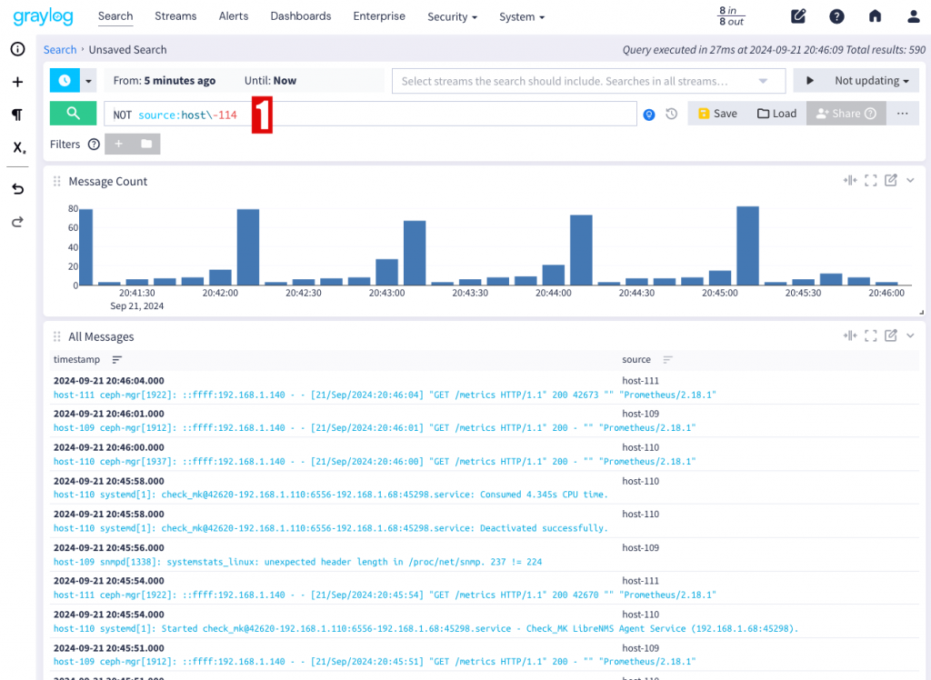Open the Message Count widget actions chevron
This screenshot has height=680, width=931.
pos(910,181)
